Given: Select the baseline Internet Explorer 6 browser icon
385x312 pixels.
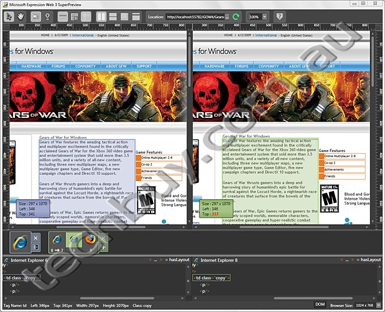Looking at the screenshot, I should pos(21,243).
